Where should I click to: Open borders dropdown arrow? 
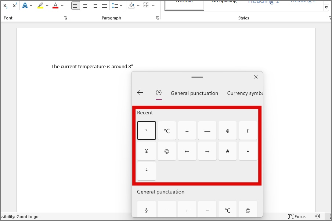pyautogui.click(x=153, y=6)
